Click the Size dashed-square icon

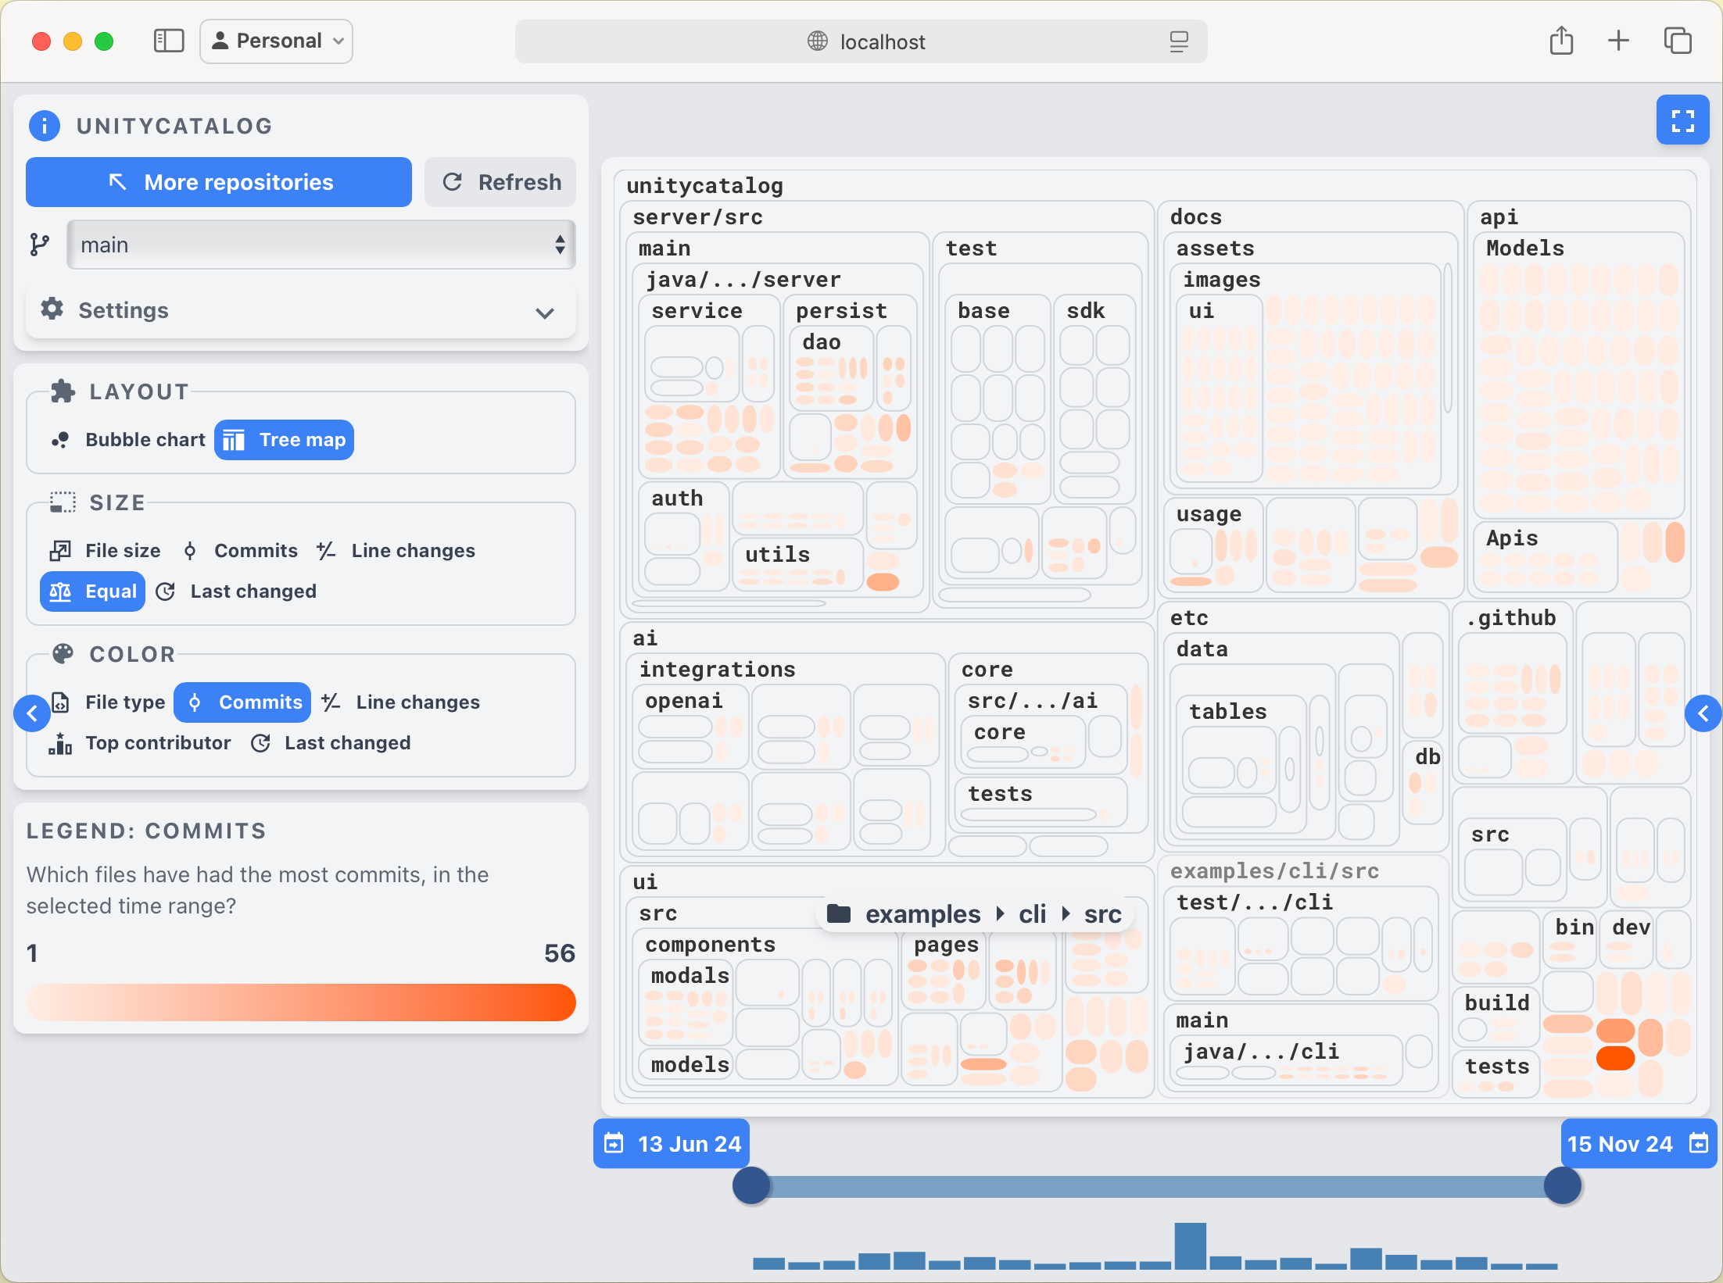(63, 502)
